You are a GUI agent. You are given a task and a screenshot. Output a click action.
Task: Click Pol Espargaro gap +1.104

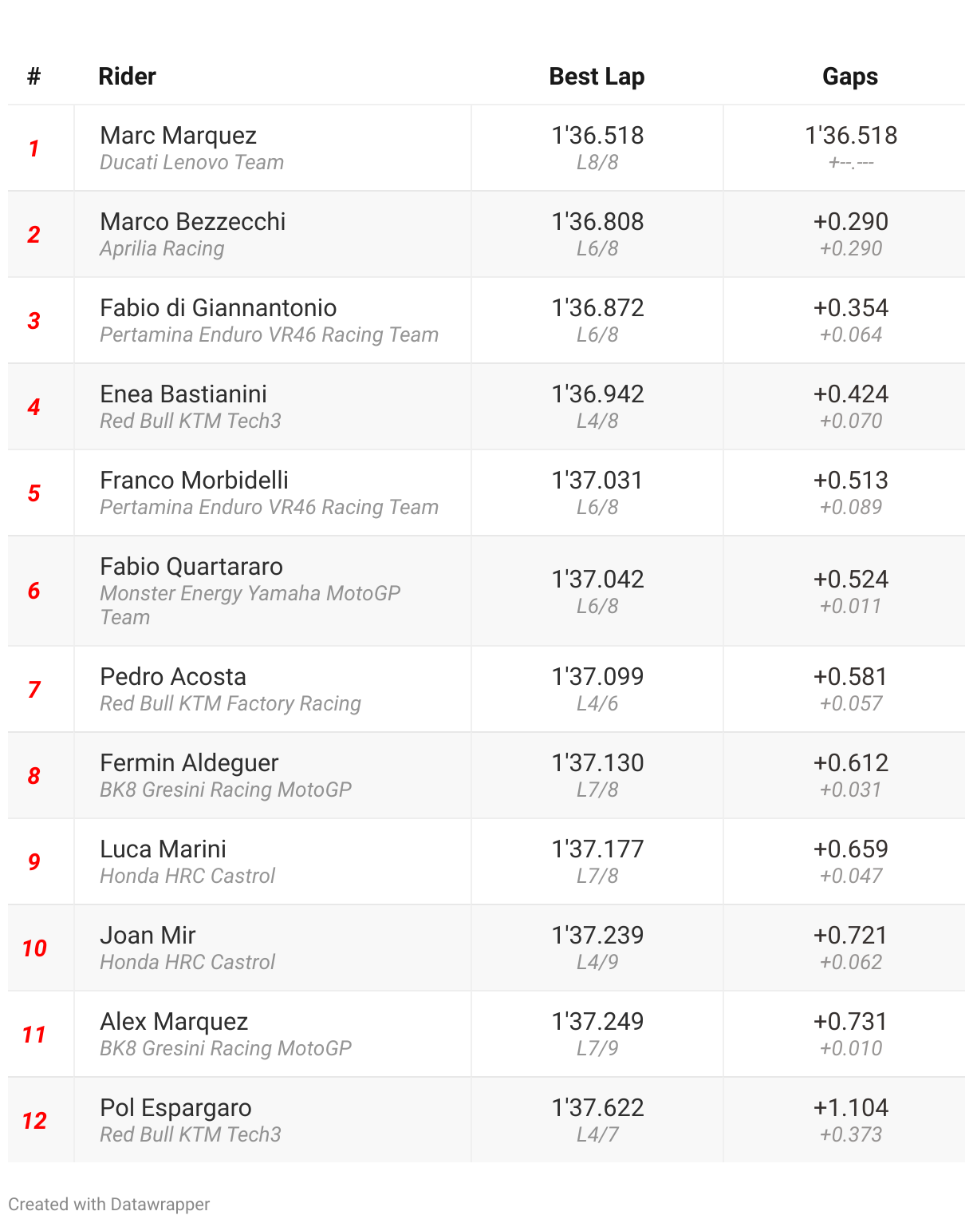click(850, 1108)
